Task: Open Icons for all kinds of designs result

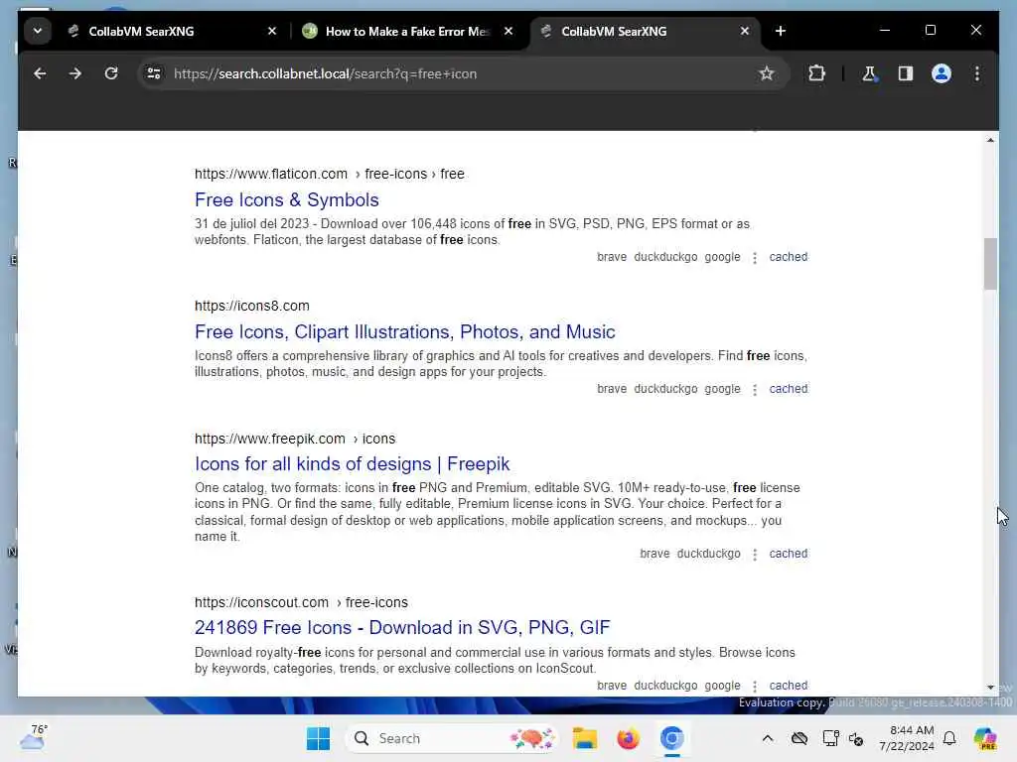Action: 353,464
